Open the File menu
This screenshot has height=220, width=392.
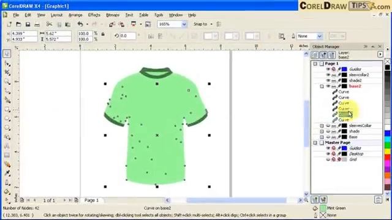pyautogui.click(x=16, y=15)
